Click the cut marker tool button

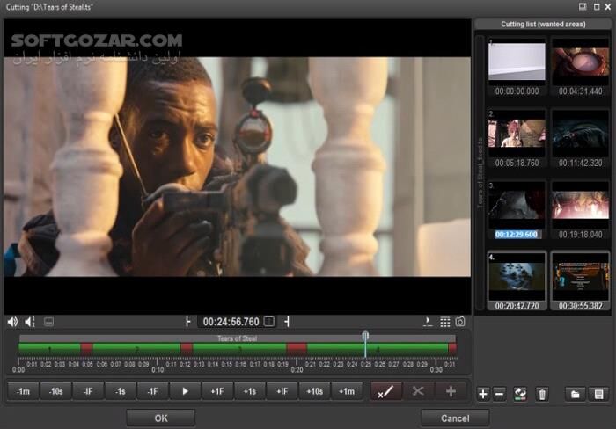(385, 391)
